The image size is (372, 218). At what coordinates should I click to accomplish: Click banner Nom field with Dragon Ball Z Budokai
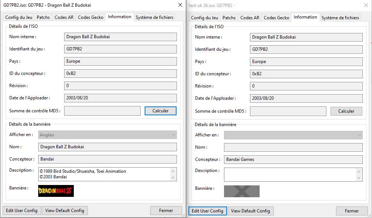pyautogui.click(x=108, y=147)
